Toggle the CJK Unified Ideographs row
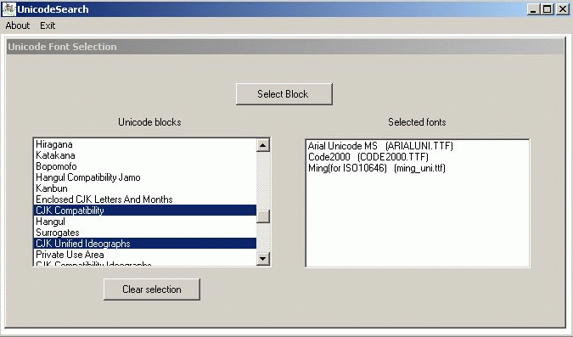 [x=145, y=243]
